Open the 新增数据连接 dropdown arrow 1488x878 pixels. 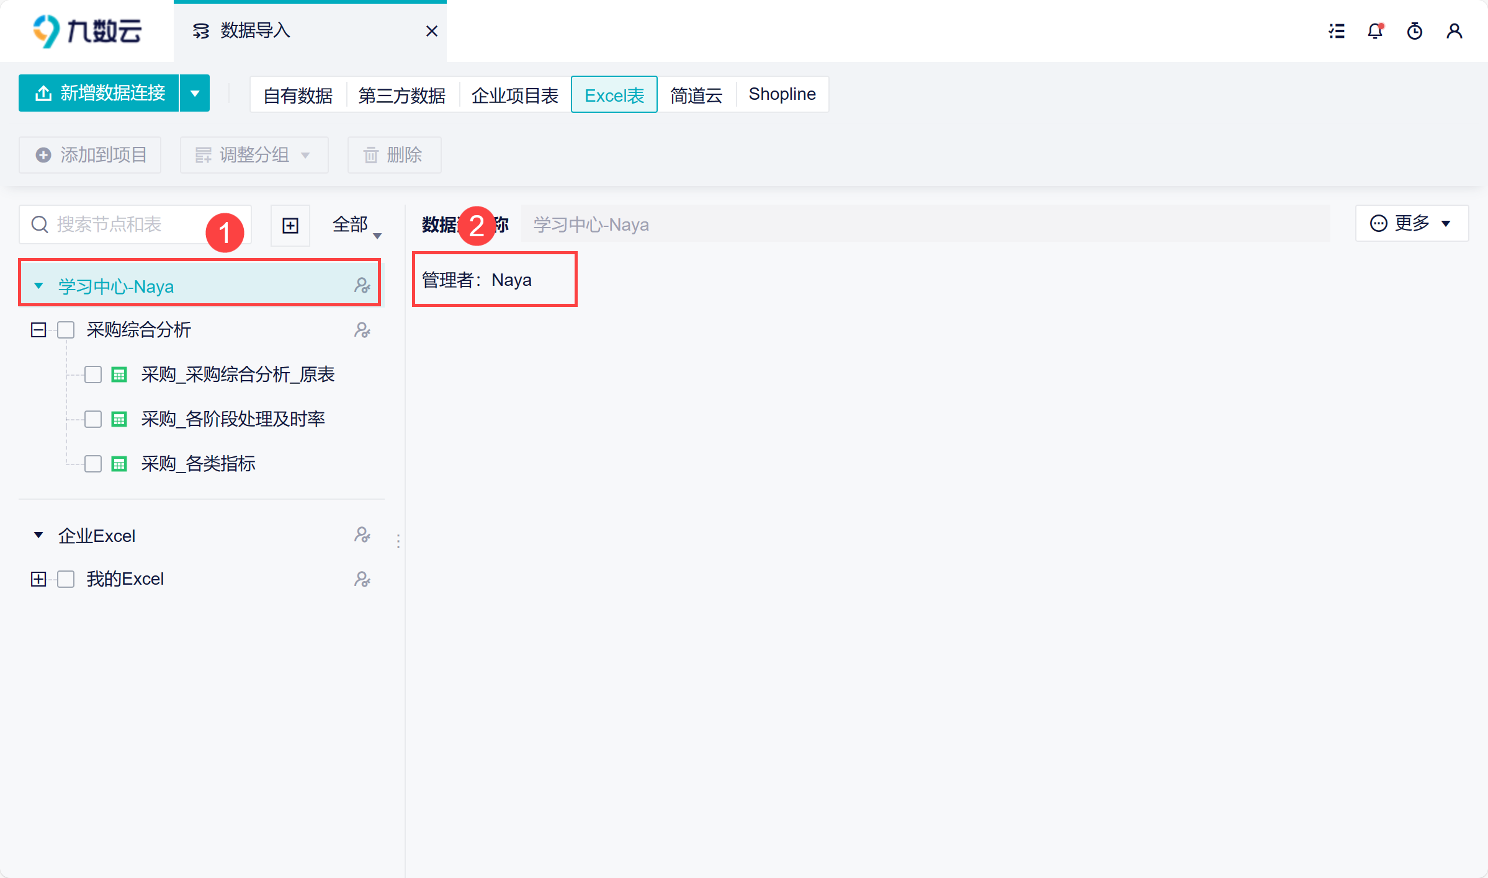tap(195, 94)
